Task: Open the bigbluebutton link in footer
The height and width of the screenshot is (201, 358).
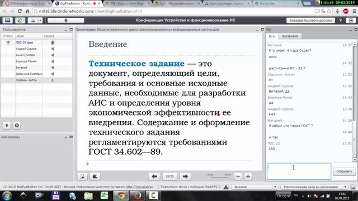Action: tap(139, 186)
